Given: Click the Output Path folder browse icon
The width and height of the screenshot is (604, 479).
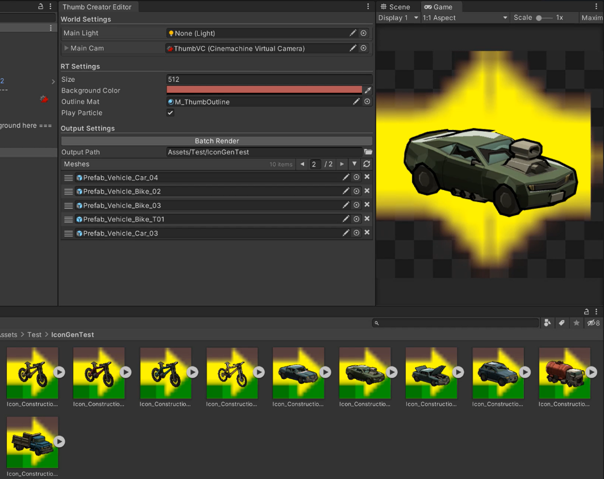Looking at the screenshot, I should pyautogui.click(x=368, y=152).
